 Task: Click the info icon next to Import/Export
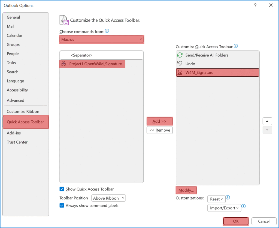[244, 206]
